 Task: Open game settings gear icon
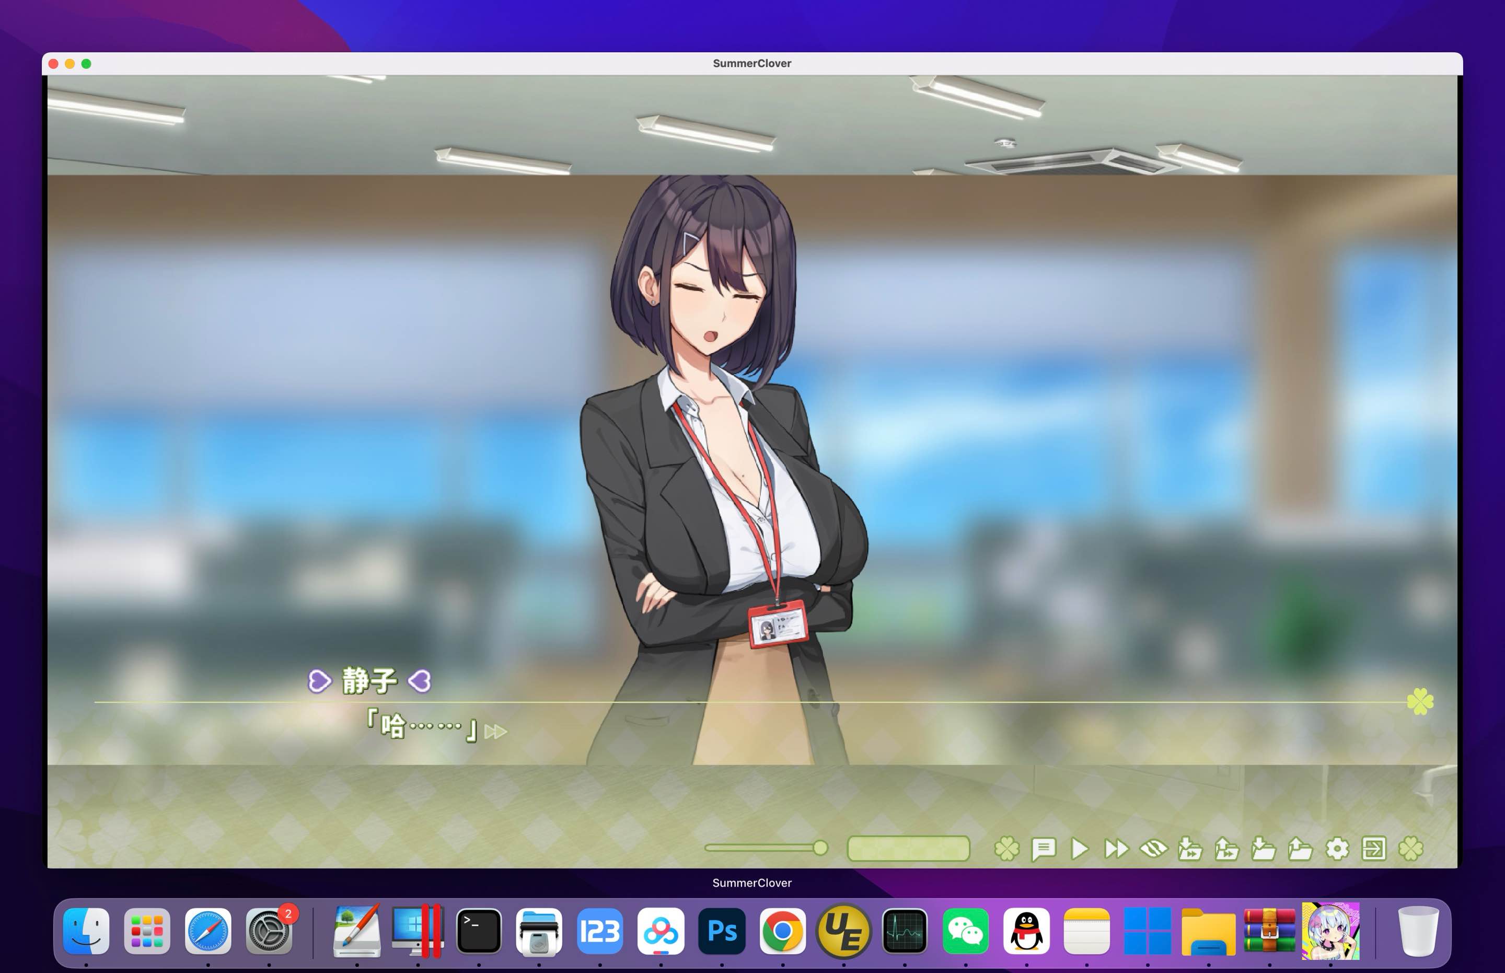coord(1337,849)
